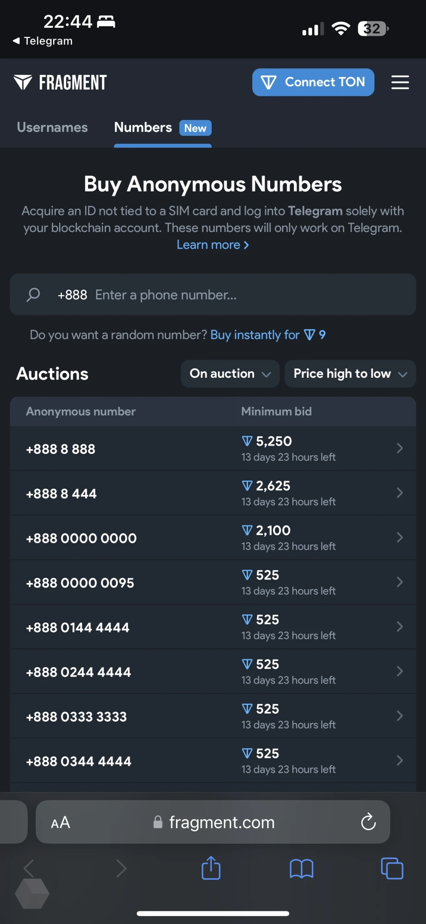Open the Safari tabs overview icon
This screenshot has height=924, width=426.
click(392, 869)
